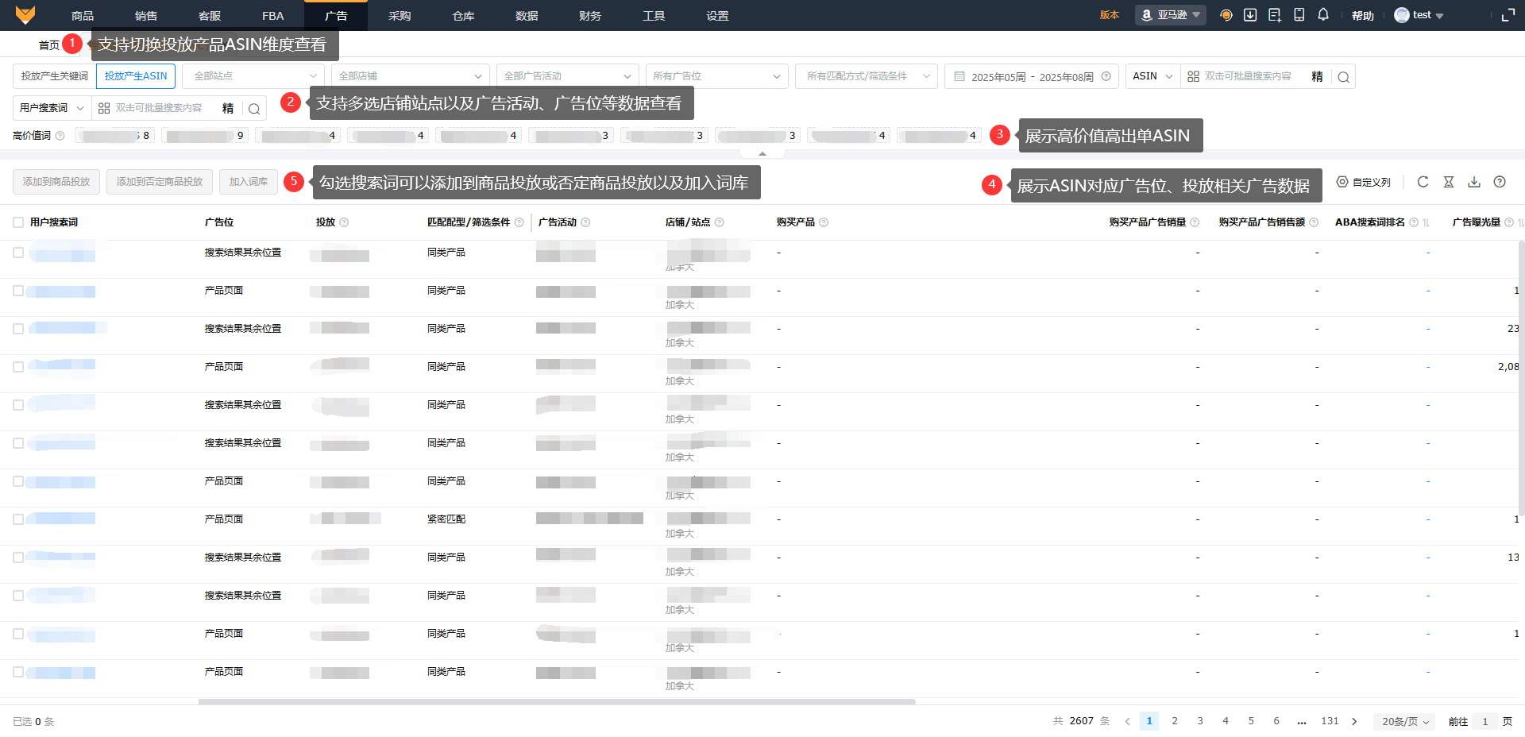Open 自定义列 column settings
Image resolution: width=1525 pixels, height=737 pixels.
(1364, 182)
